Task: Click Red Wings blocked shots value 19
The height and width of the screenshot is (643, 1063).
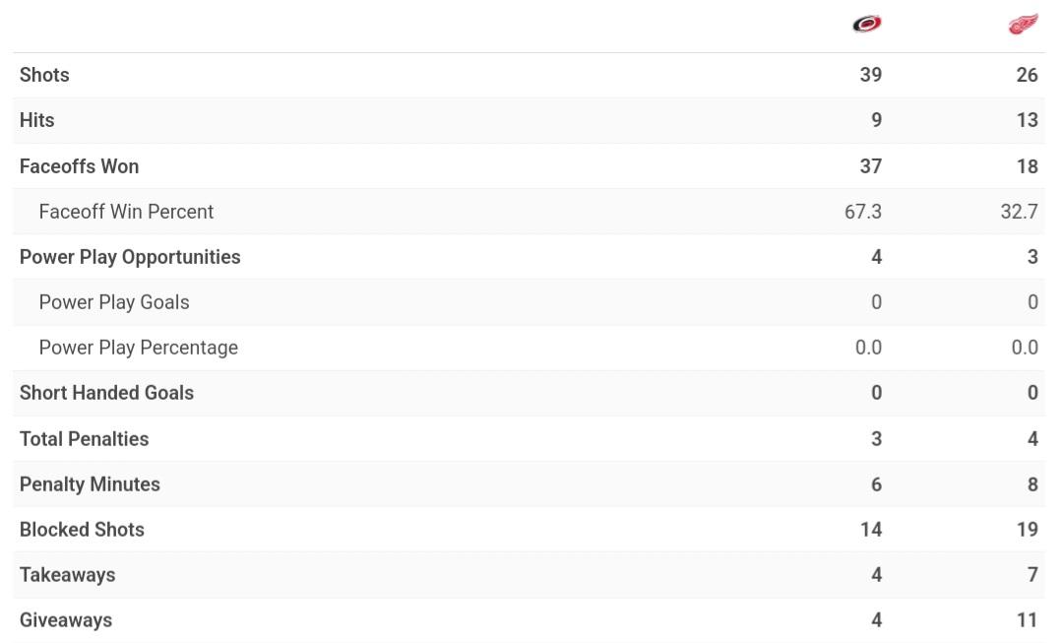Action: coord(1027,530)
